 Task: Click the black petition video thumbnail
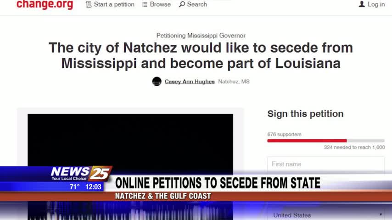[130, 140]
